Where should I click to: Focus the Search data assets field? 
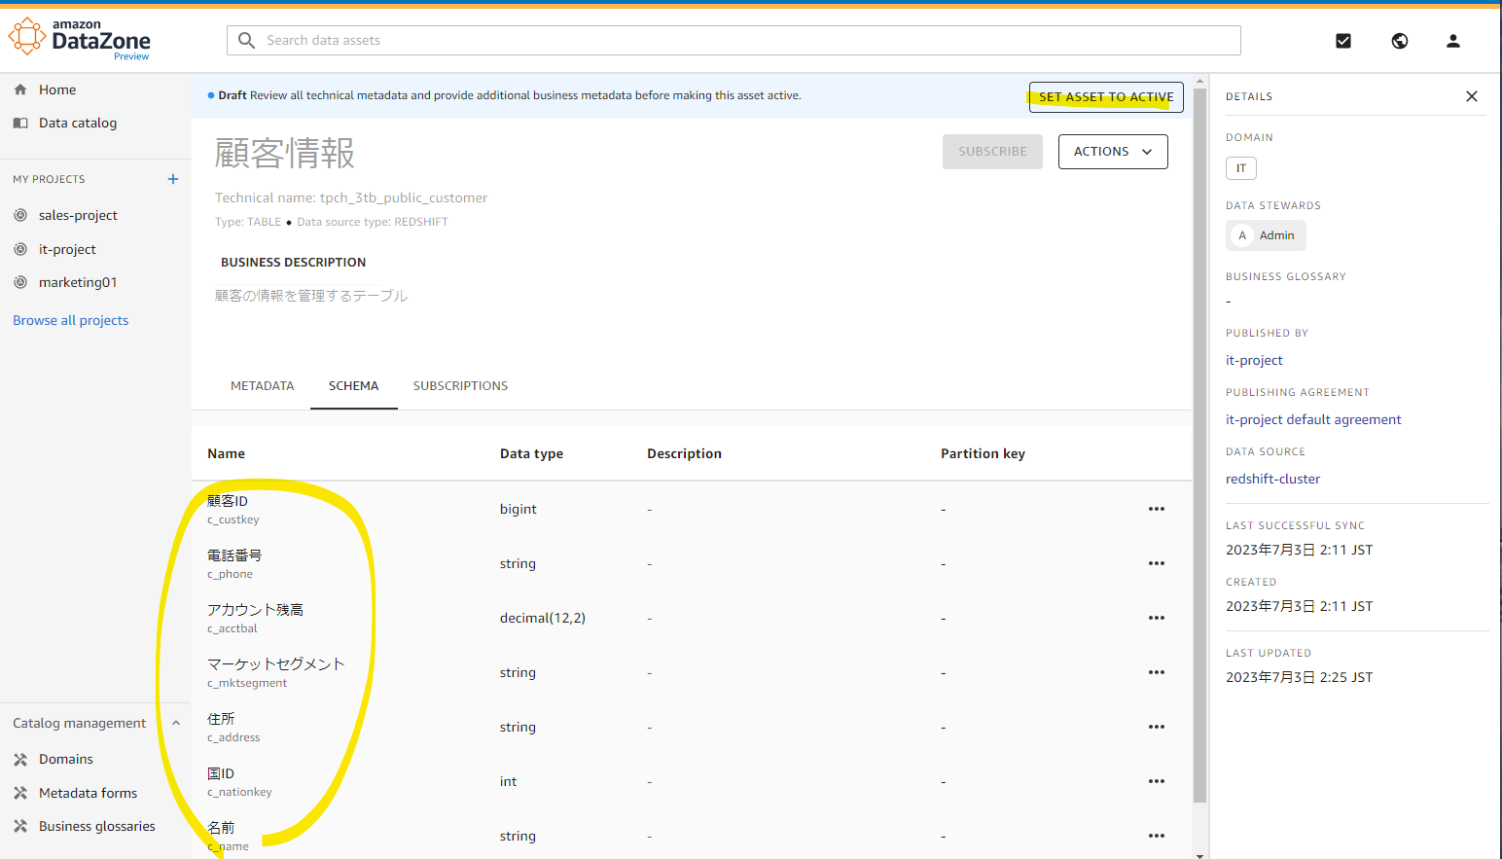pyautogui.click(x=733, y=40)
